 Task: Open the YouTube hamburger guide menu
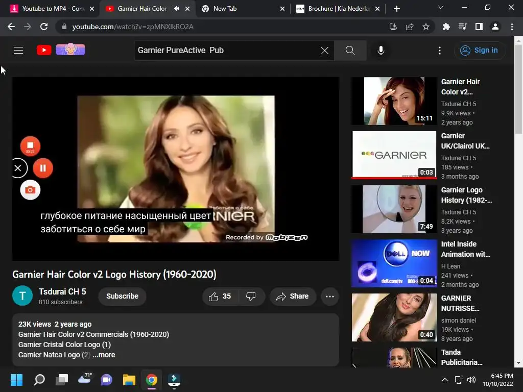18,51
